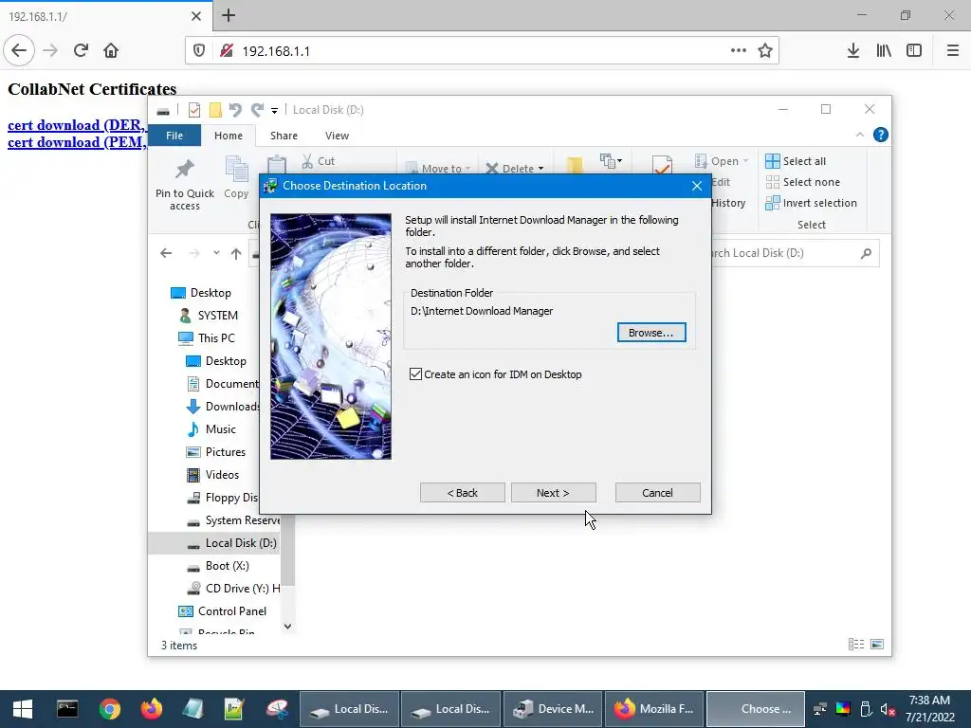Collapse the Explorer ribbon with the chevron

click(859, 135)
